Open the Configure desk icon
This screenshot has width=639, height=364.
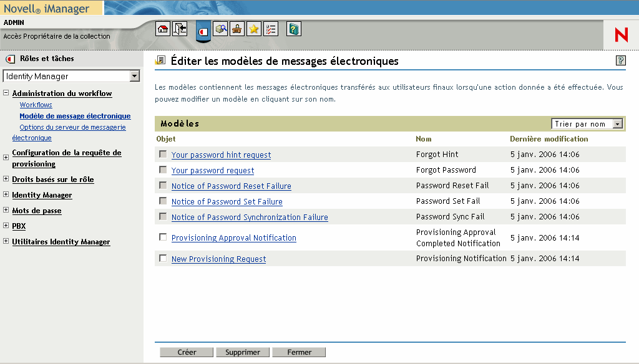point(237,29)
